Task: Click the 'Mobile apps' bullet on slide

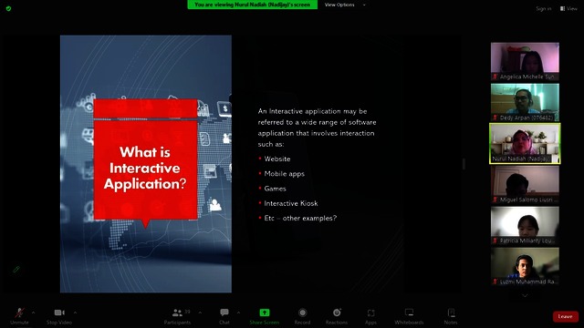Action: point(284,174)
